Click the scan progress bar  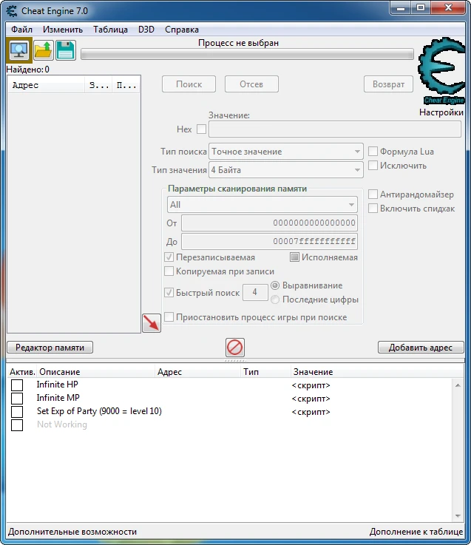coord(247,54)
